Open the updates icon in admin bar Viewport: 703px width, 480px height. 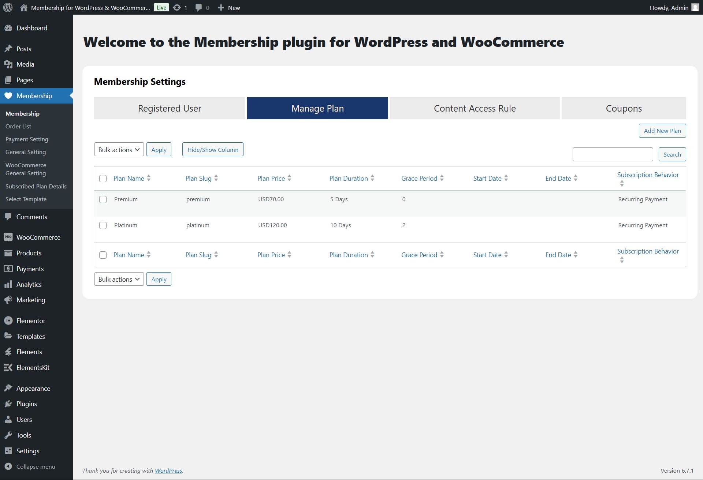click(177, 8)
